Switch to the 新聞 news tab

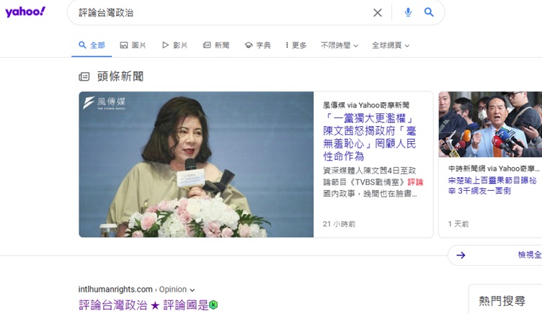[216, 45]
